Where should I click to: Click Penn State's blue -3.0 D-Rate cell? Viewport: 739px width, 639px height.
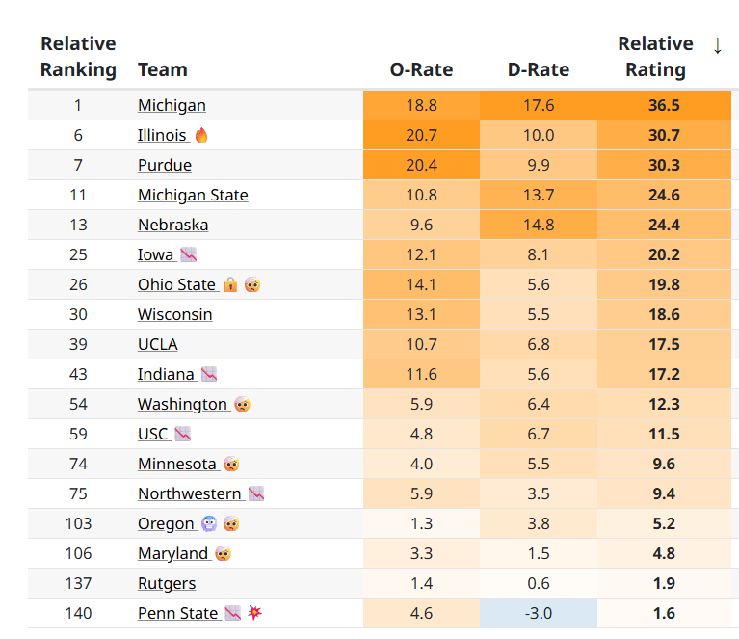point(539,613)
